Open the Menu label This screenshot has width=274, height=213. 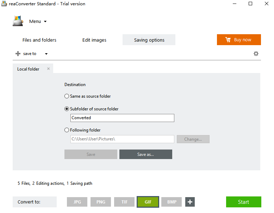(x=35, y=22)
